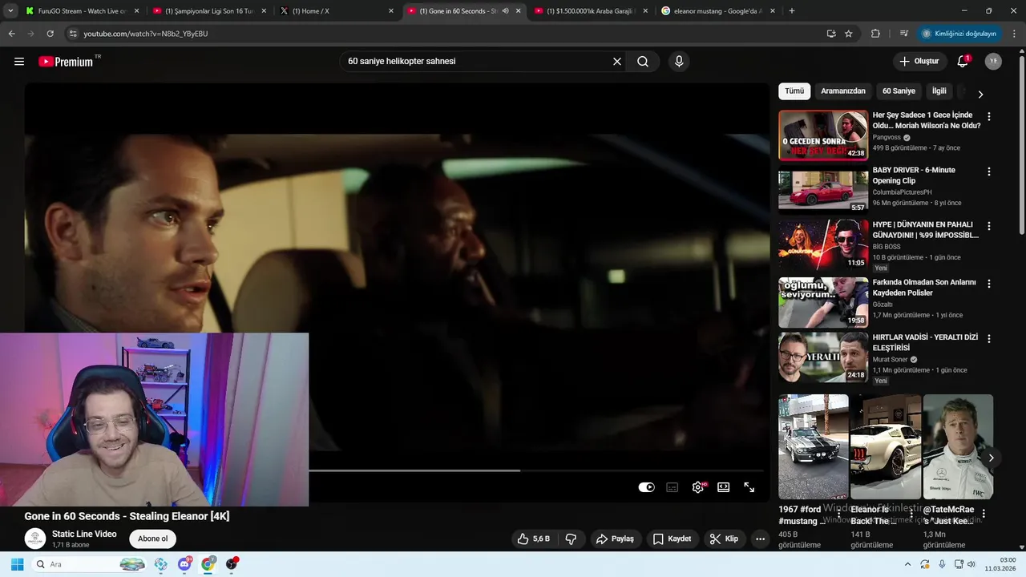
Task: Select the Aramanızdan filter chip
Action: click(843, 91)
